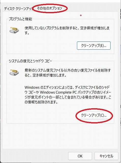Click the small red diamond marker
121x163 pixels.
[81, 15]
